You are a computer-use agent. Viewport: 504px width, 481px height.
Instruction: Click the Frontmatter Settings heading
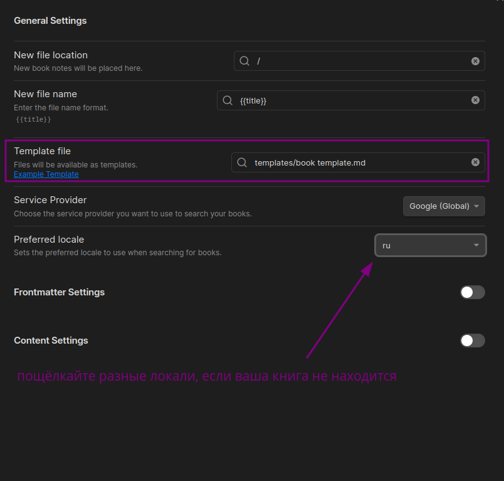pyautogui.click(x=59, y=292)
